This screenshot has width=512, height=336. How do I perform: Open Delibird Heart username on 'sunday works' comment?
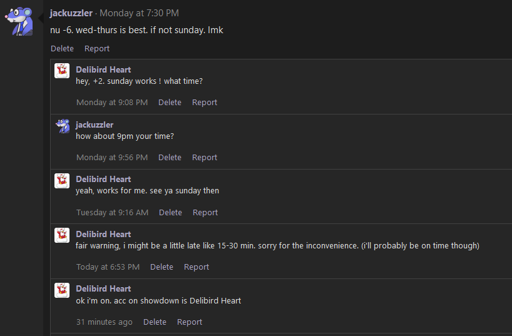click(x=103, y=69)
